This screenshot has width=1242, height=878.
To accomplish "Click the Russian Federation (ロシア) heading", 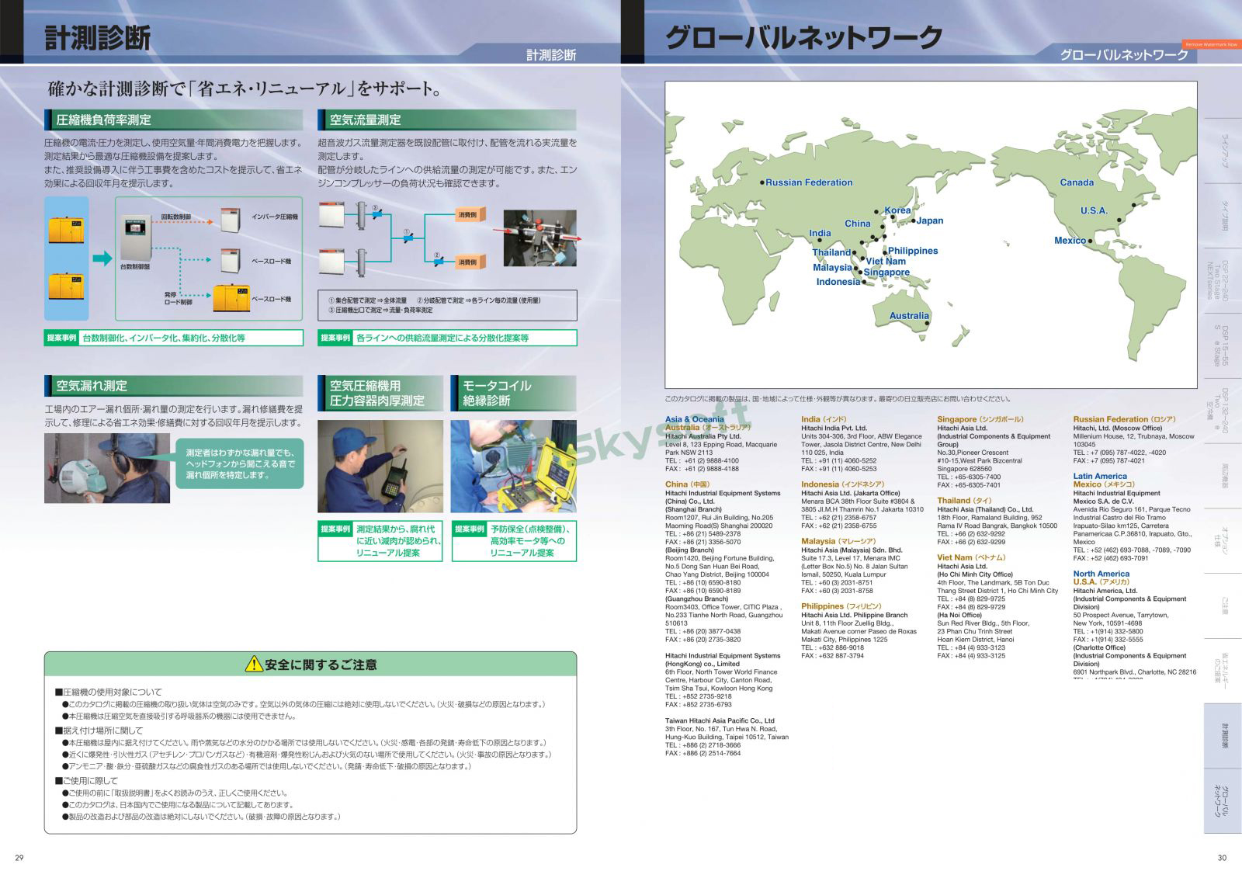I will (x=1125, y=419).
